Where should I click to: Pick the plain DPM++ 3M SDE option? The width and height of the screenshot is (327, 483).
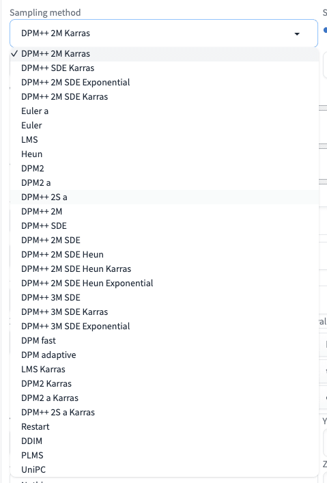(x=165, y=298)
